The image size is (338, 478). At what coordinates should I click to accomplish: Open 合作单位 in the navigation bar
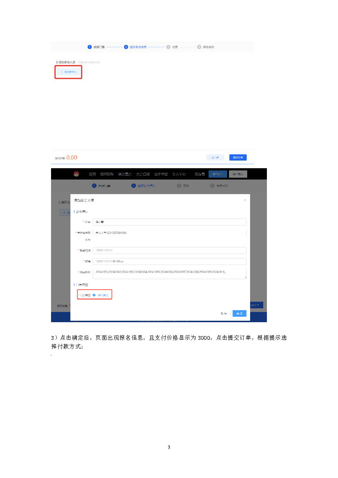point(161,174)
